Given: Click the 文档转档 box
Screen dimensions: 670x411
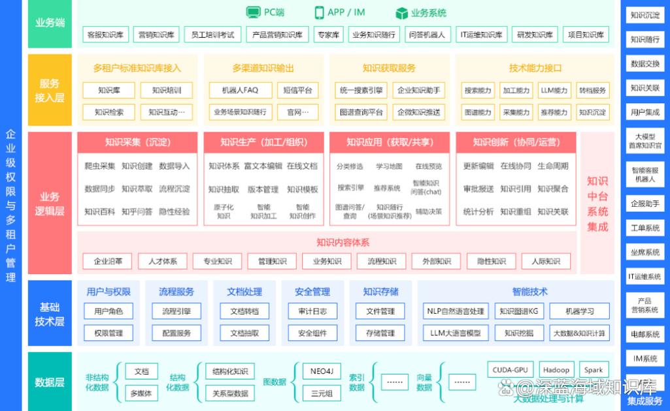Looking at the screenshot, I should [244, 311].
